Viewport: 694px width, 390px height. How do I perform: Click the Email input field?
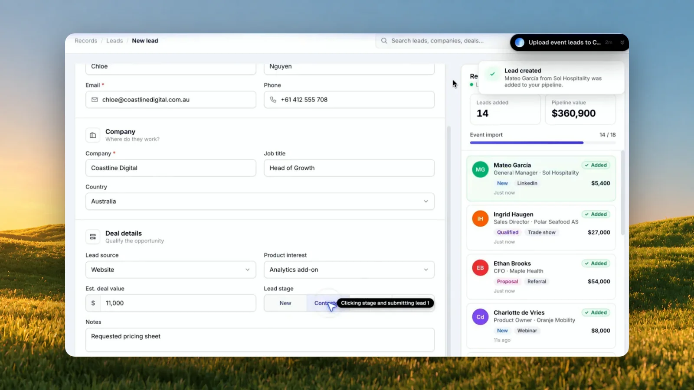tap(171, 100)
